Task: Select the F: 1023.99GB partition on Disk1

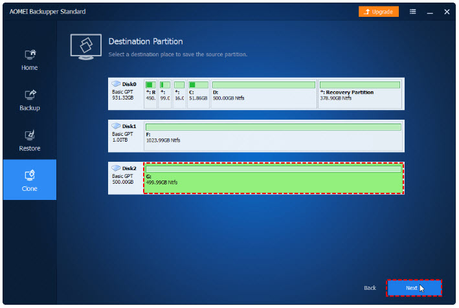Action: click(x=273, y=135)
